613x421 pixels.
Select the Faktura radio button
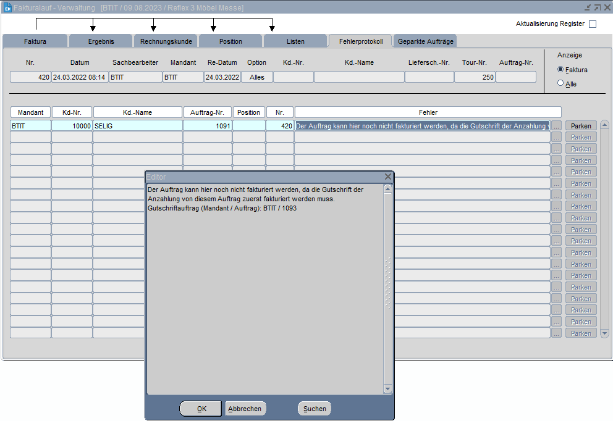click(560, 70)
